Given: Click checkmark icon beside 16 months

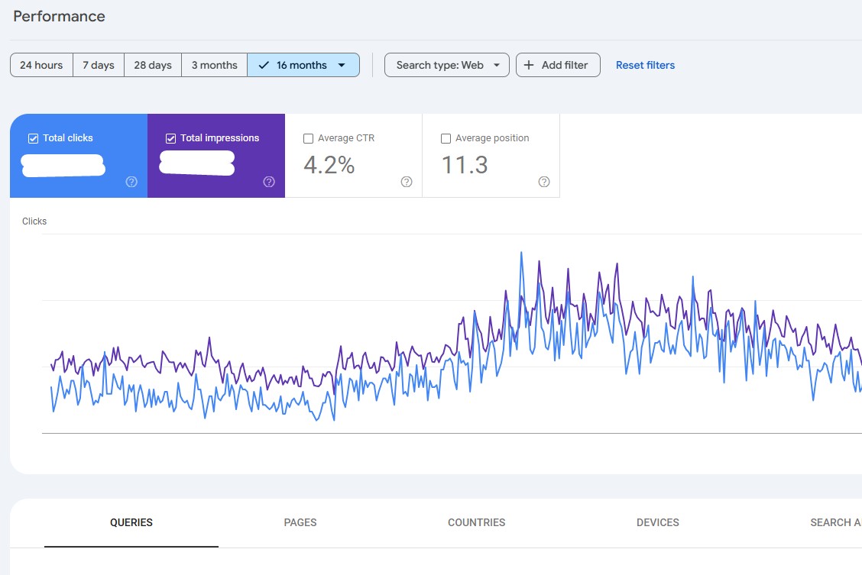Looking at the screenshot, I should pos(264,65).
